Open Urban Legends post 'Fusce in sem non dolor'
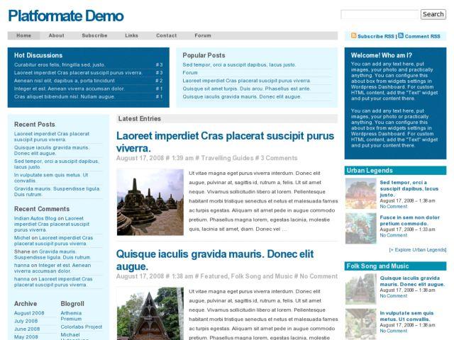 [x=410, y=220]
